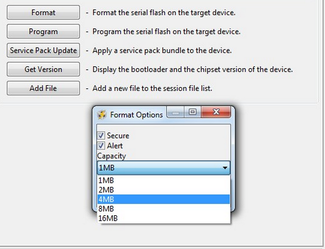
Task: Click the Format Options title bar text
Action: coord(136,115)
